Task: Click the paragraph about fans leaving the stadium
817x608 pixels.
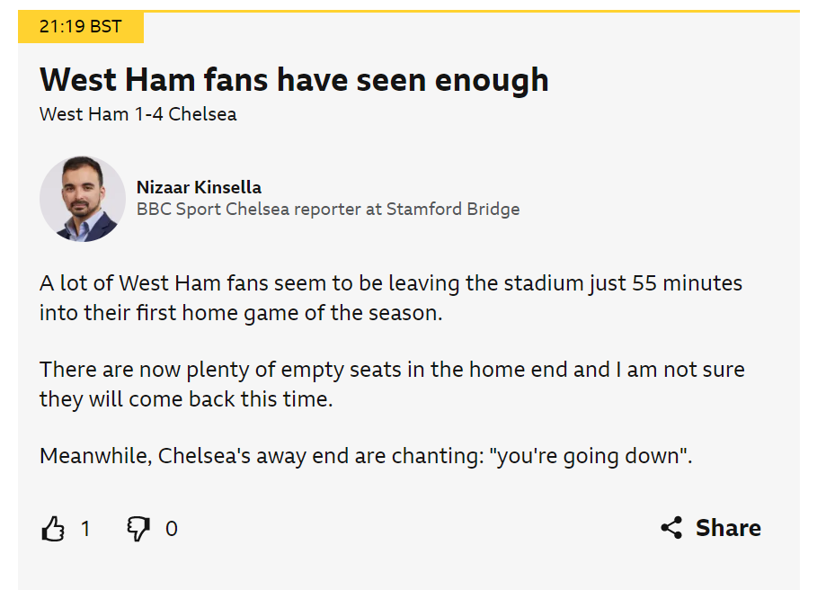Action: (x=391, y=298)
